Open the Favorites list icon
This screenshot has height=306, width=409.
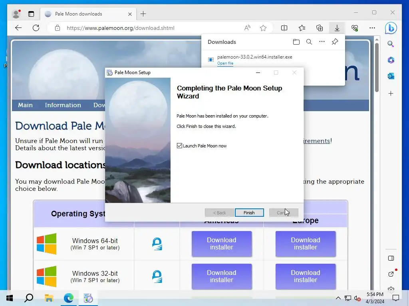click(302, 28)
